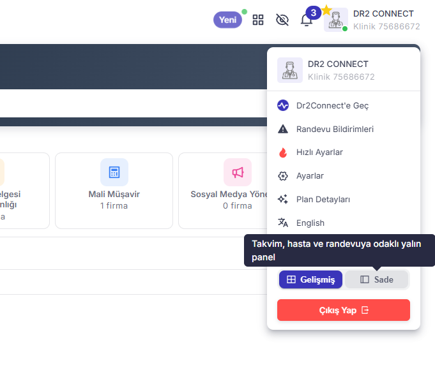This screenshot has width=435, height=370.
Task: Click the 0 firma text
Action: [238, 206]
